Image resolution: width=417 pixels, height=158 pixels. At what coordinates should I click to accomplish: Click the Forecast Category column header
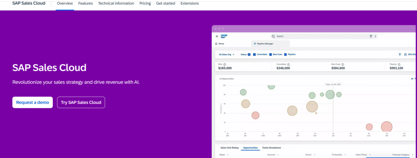point(401,155)
